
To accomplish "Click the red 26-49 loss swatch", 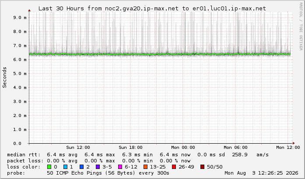I will tap(174, 167).
